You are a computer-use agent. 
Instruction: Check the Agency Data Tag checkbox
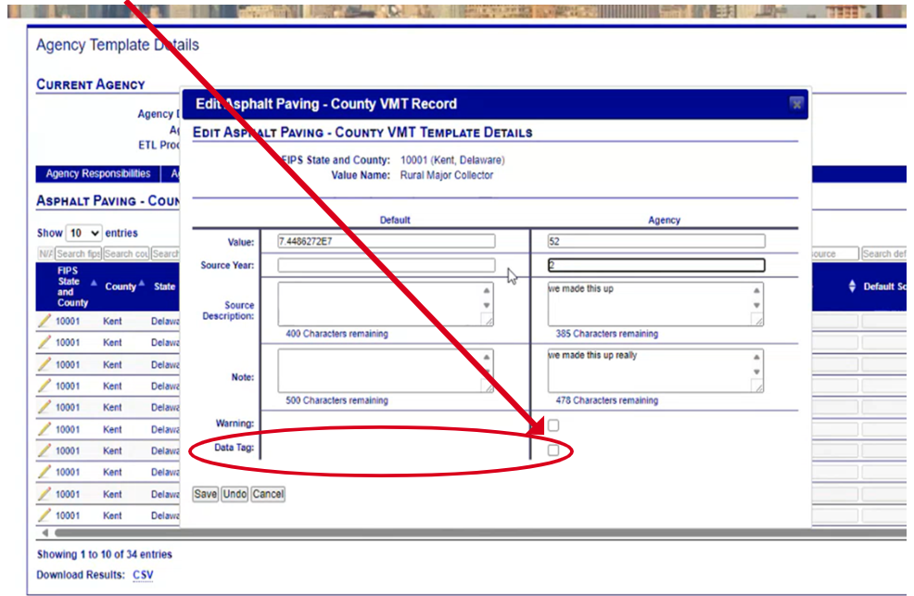553,450
